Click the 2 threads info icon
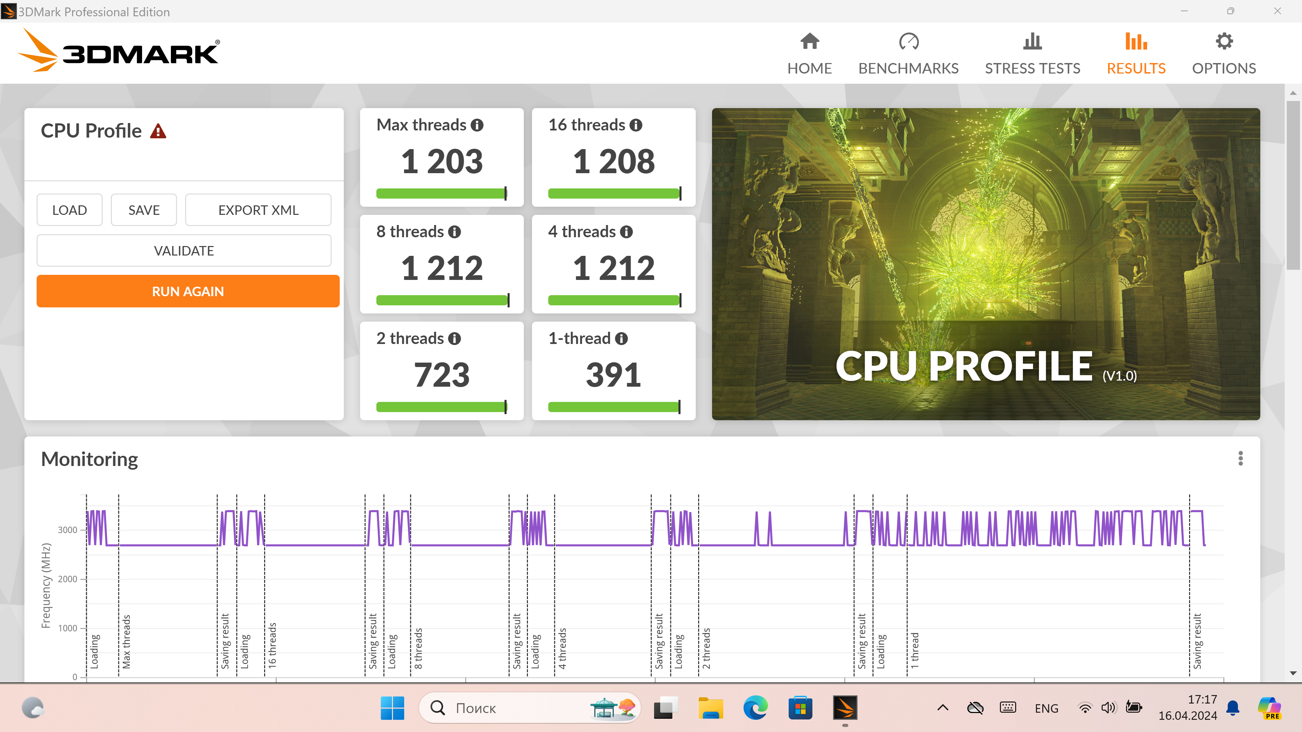Image resolution: width=1302 pixels, height=732 pixels. 454,339
